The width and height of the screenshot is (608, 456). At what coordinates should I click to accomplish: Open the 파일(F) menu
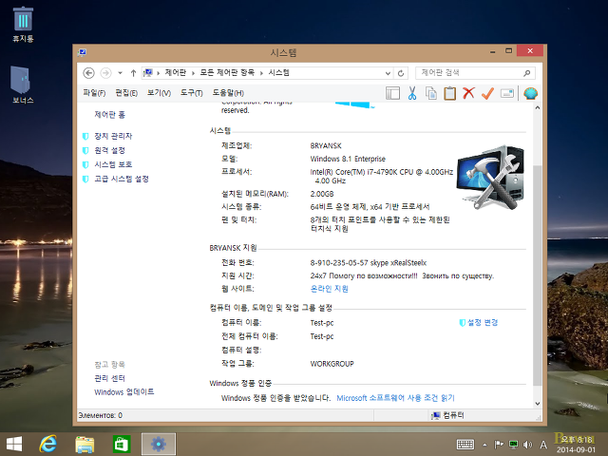click(94, 93)
